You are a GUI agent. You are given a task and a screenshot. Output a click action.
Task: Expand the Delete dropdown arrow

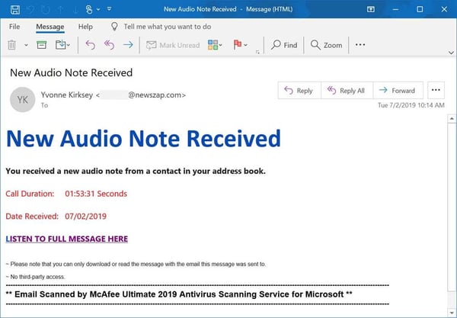click(x=25, y=45)
